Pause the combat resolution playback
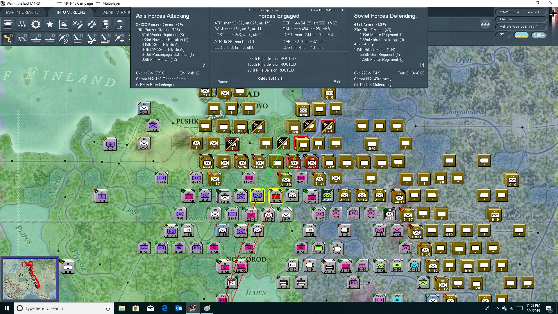This screenshot has width=558, height=314. (x=222, y=82)
